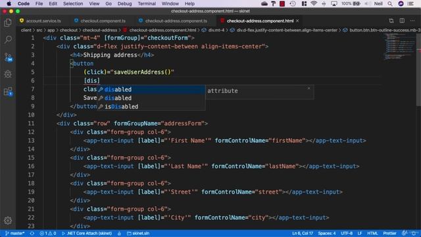Open the errors and warnings count
The height and width of the screenshot is (237, 421).
tap(48, 233)
